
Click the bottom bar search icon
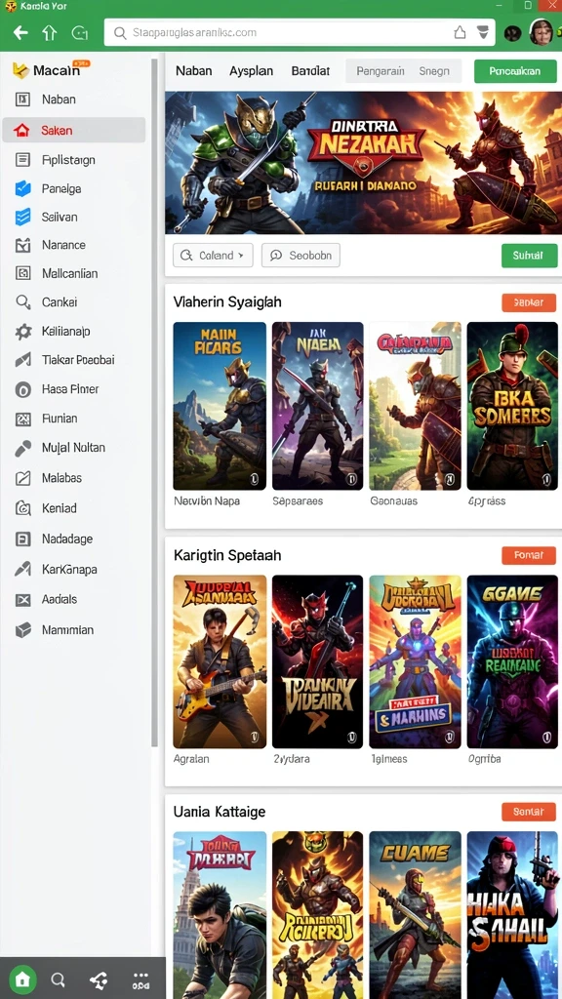coord(58,979)
